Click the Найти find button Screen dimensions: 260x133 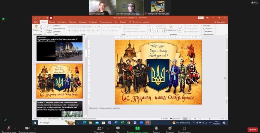point(206,26)
